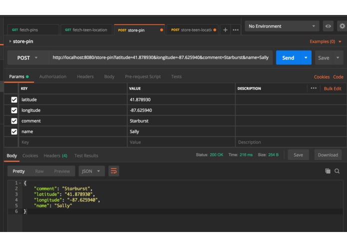The image size is (347, 247).
Task: Search within the response body
Action: click(337, 171)
